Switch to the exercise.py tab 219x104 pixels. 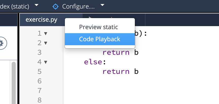(41, 20)
